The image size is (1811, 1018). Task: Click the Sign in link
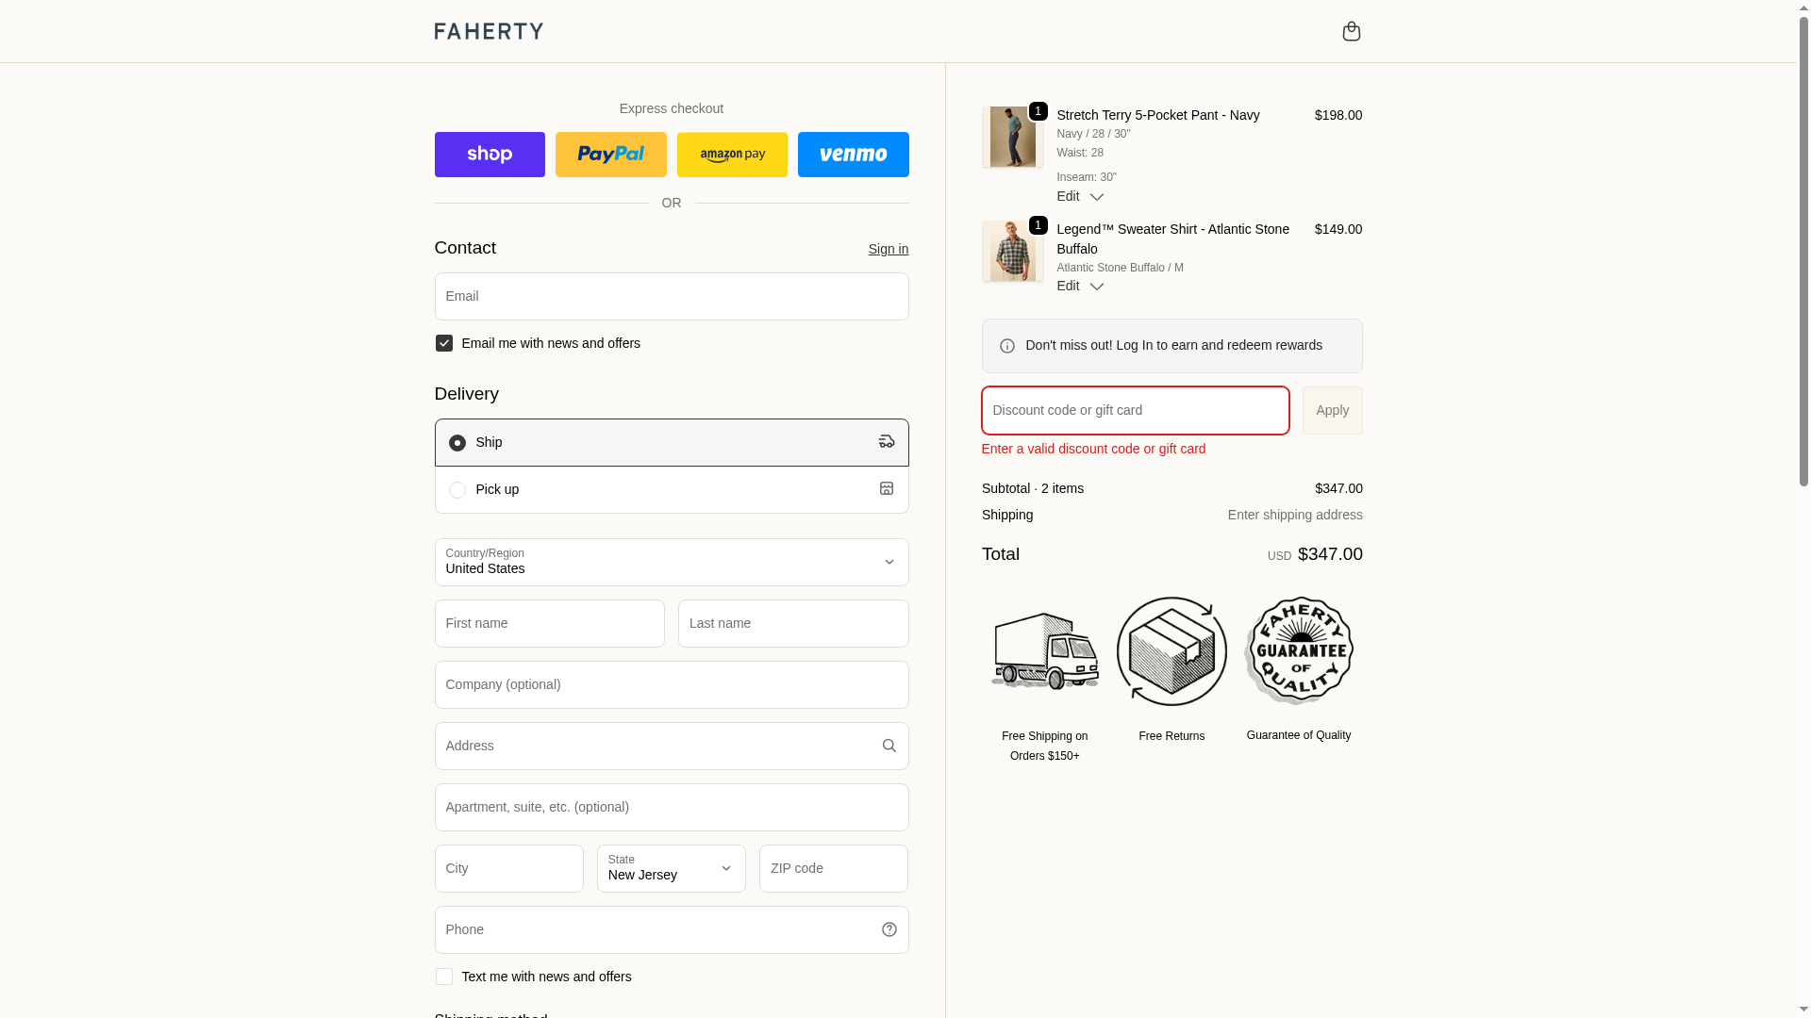point(888,249)
